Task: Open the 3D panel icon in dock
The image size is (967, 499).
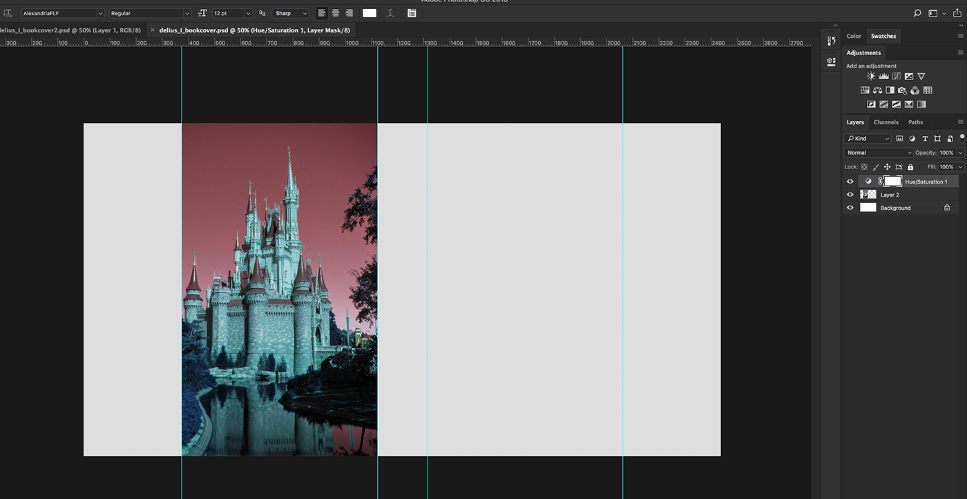Action: [831, 61]
